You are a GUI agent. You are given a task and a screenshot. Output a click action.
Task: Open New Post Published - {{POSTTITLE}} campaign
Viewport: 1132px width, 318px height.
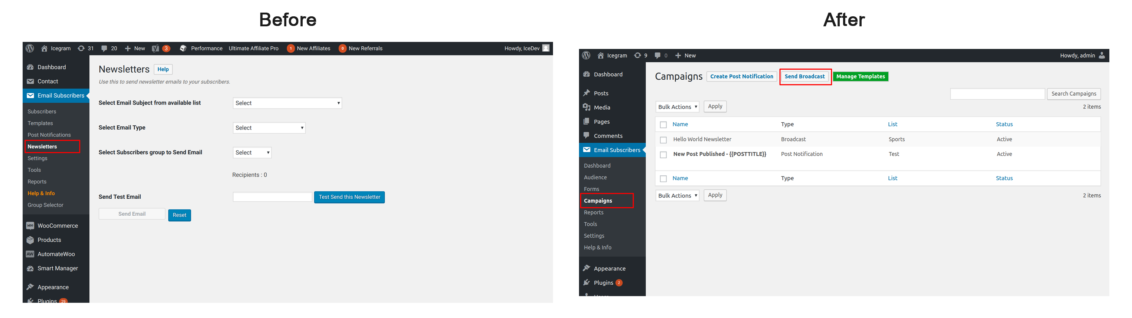coord(719,154)
